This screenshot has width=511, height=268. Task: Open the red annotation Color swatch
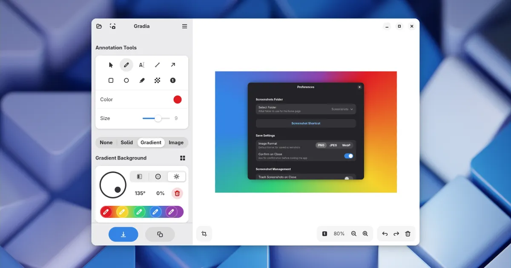[178, 100]
